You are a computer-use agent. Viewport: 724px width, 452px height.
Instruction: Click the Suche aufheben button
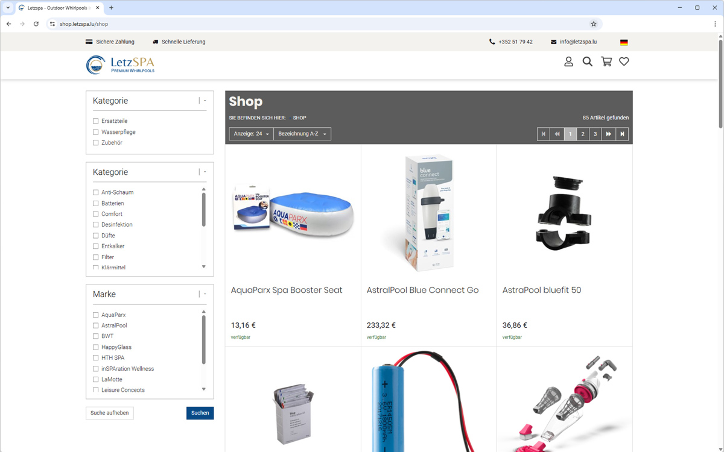109,413
